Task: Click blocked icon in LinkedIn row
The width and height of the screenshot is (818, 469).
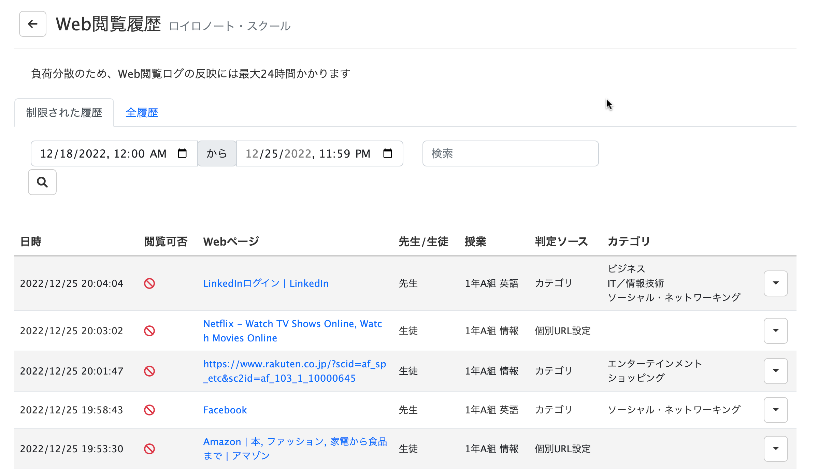Action: [149, 283]
